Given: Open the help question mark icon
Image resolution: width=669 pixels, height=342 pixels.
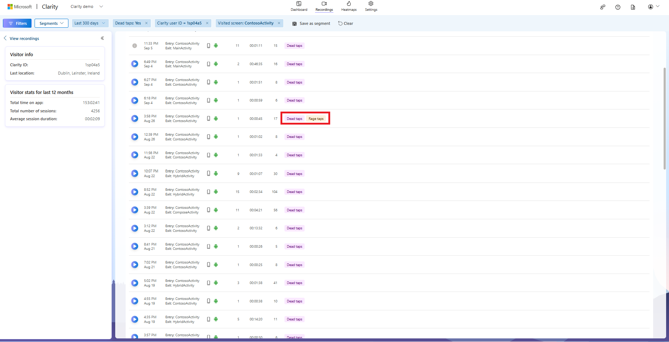Looking at the screenshot, I should point(618,7).
